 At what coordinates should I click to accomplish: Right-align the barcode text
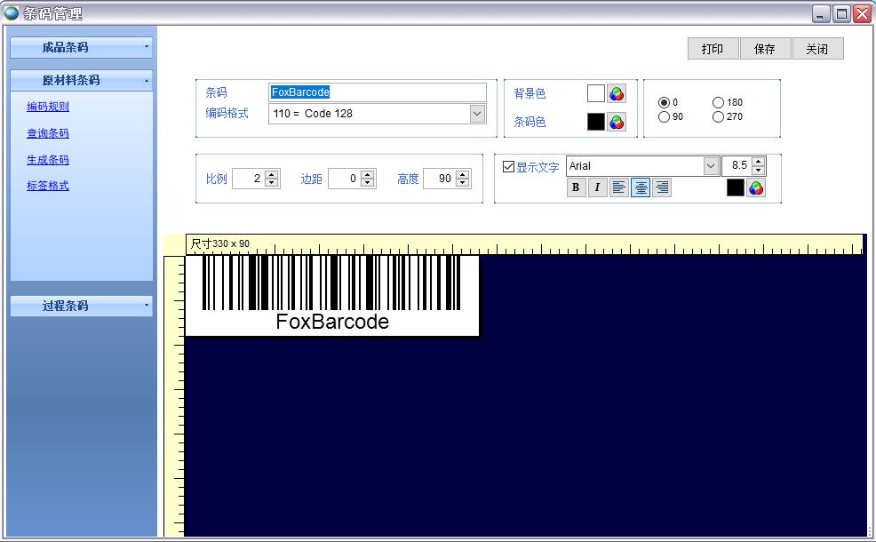point(661,187)
